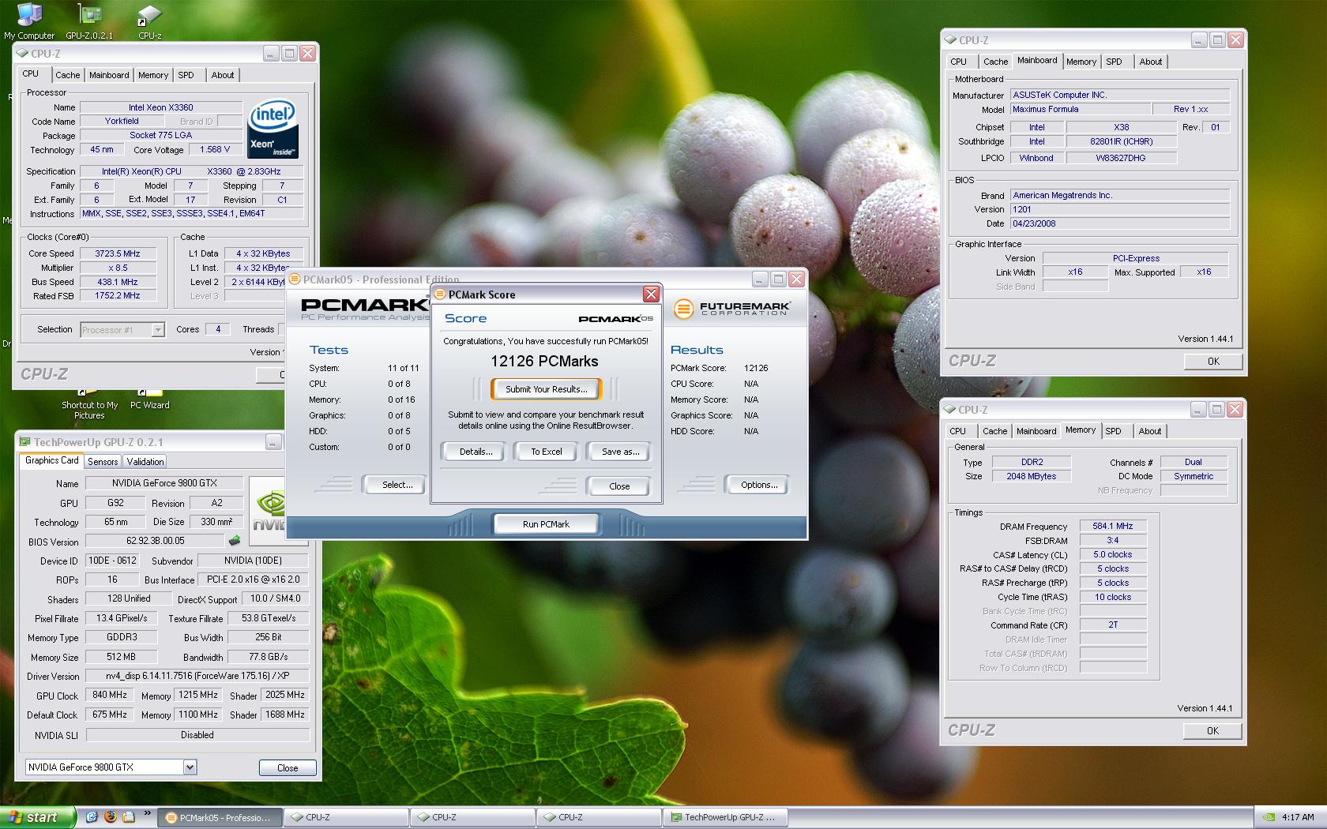Viewport: 1327px width, 829px height.
Task: Click the Details button in score dialog
Action: click(476, 452)
